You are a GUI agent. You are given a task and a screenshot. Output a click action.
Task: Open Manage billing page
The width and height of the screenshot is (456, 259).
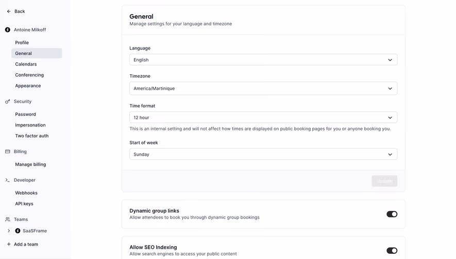tap(30, 164)
